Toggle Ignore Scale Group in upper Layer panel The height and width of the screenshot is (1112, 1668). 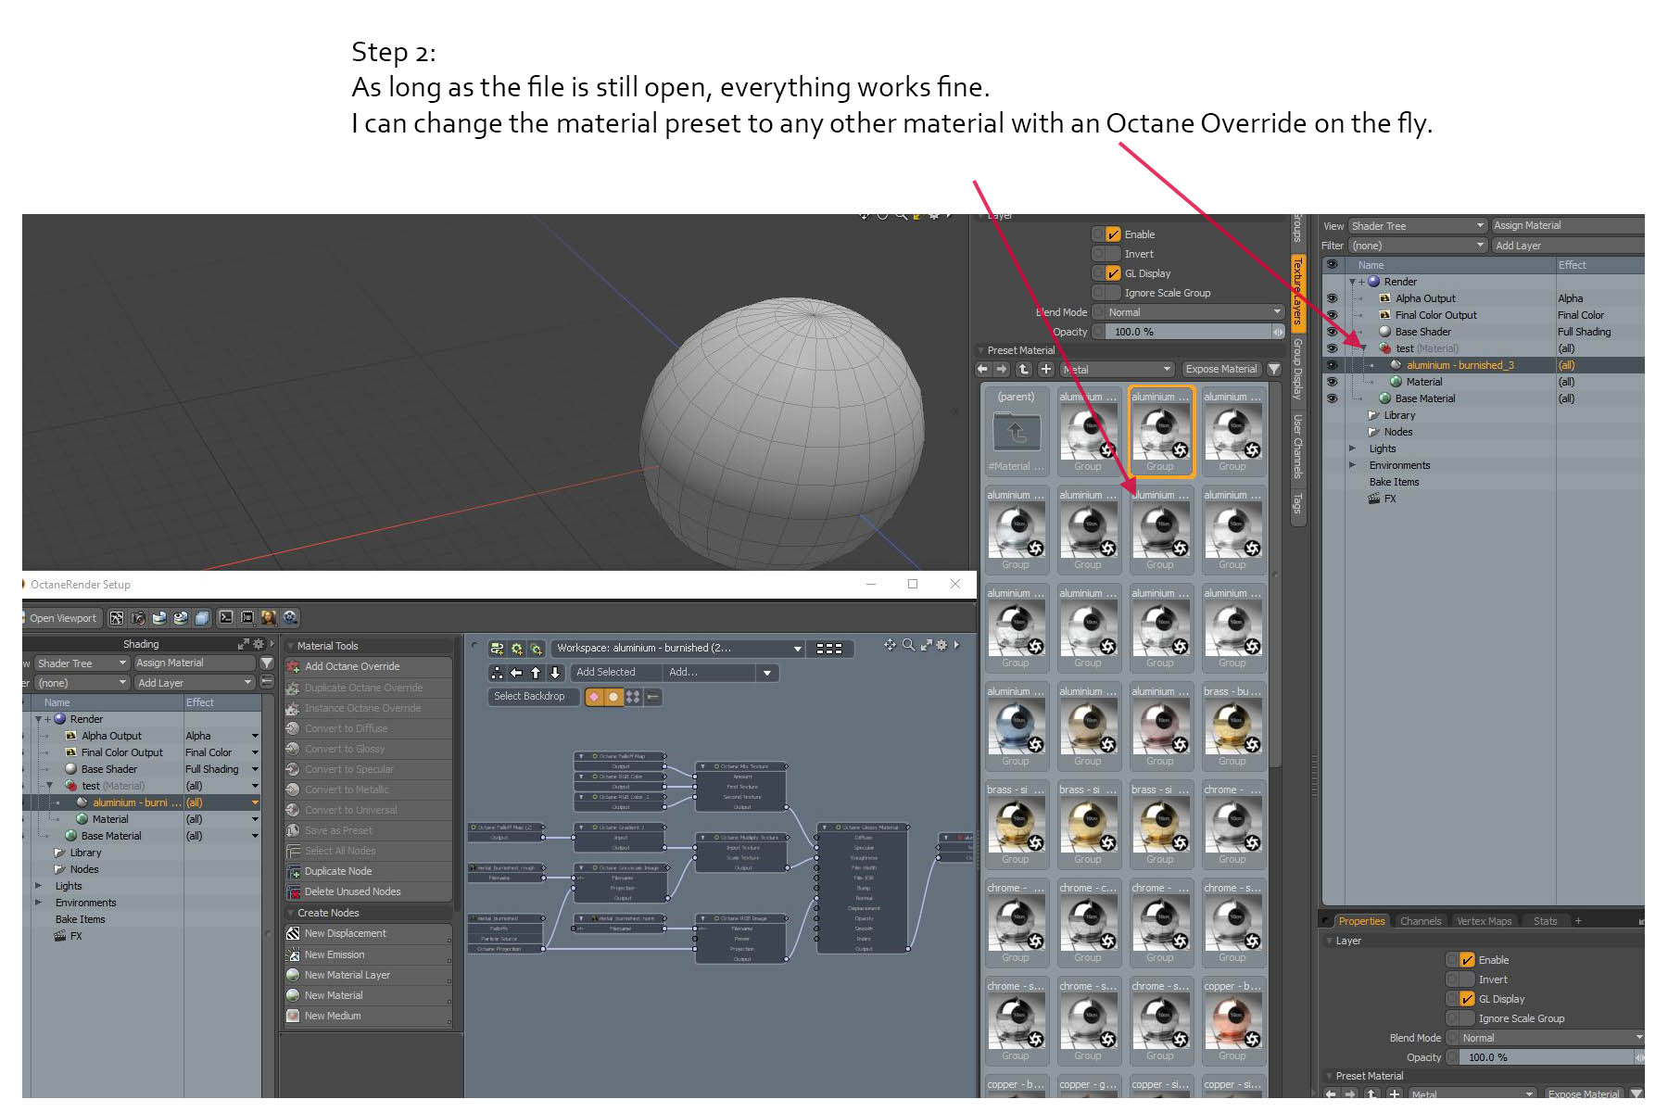pyautogui.click(x=1113, y=293)
